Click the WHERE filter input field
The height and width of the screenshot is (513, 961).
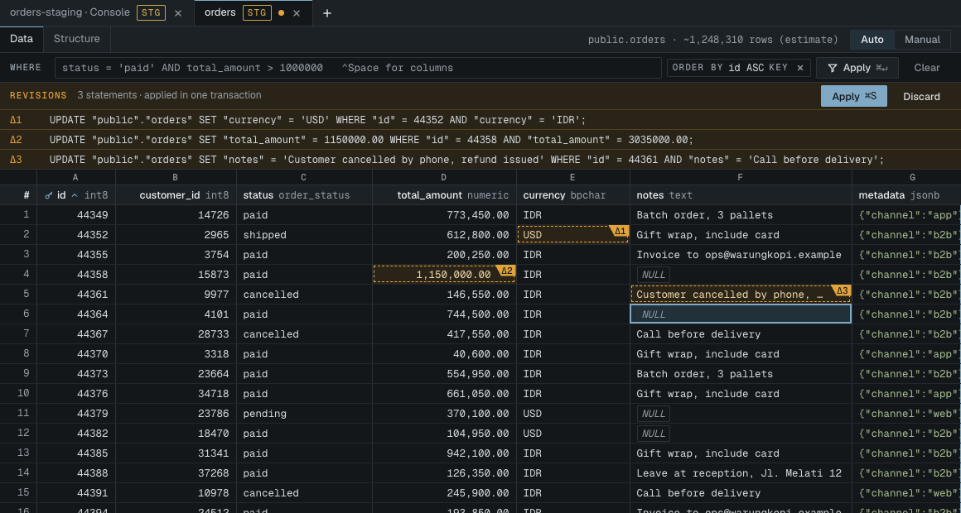[359, 68]
